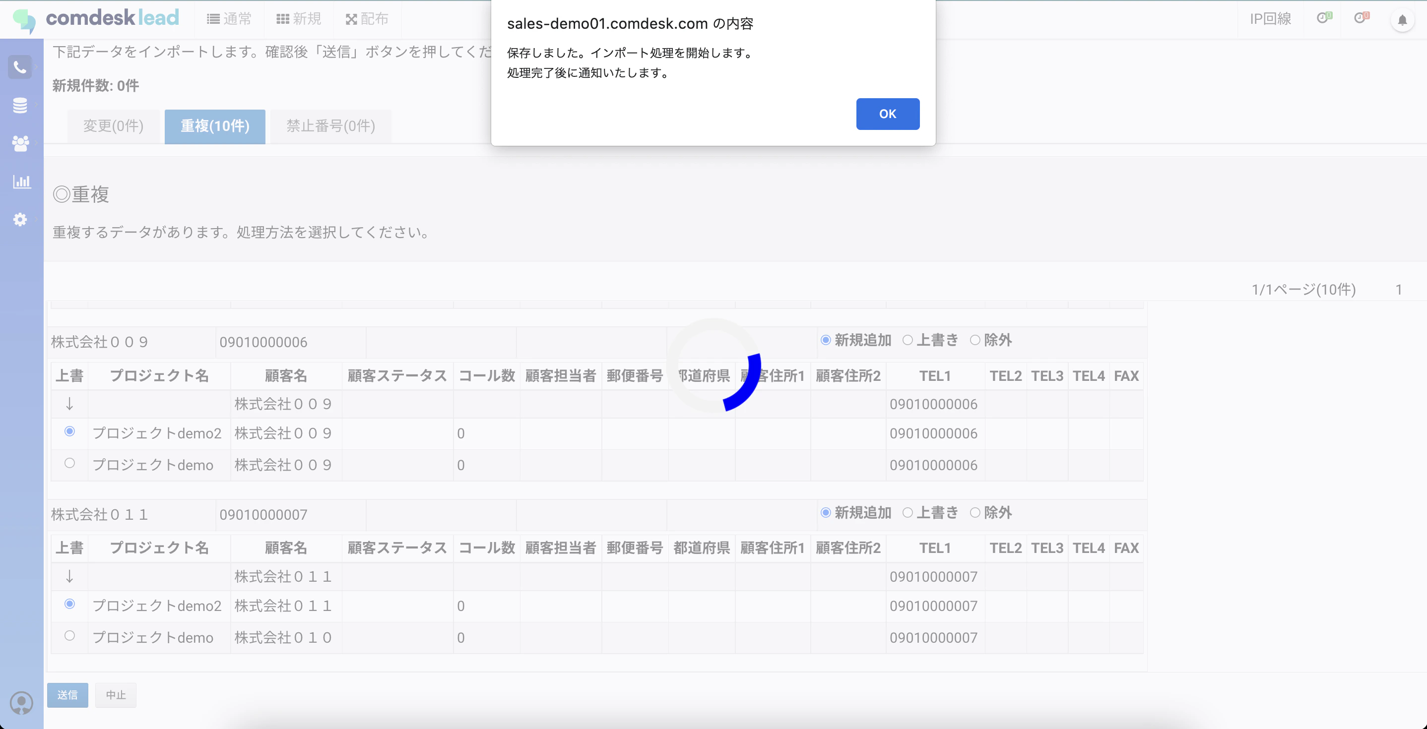Viewport: 1427px width, 729px height.
Task: Click TEL1 header in first table
Action: (935, 376)
